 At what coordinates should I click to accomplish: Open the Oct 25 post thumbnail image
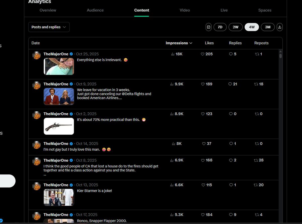[59, 66]
